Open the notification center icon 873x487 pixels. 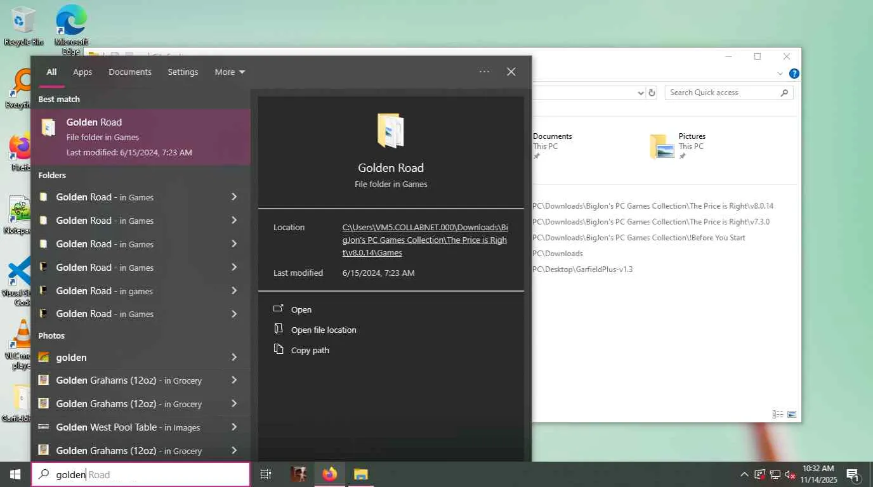[853, 474]
